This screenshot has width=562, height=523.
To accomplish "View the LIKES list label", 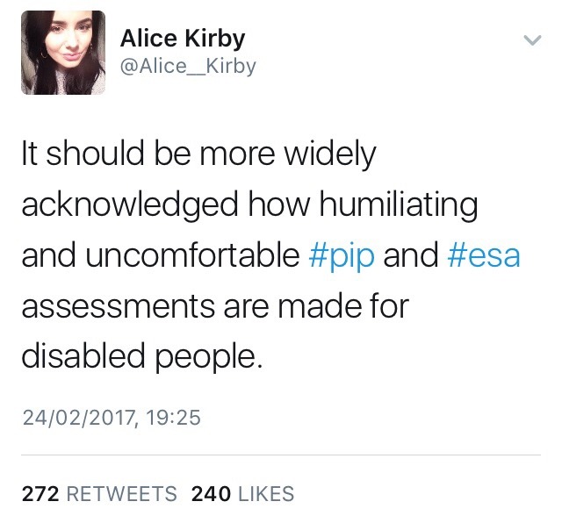I will click(264, 494).
